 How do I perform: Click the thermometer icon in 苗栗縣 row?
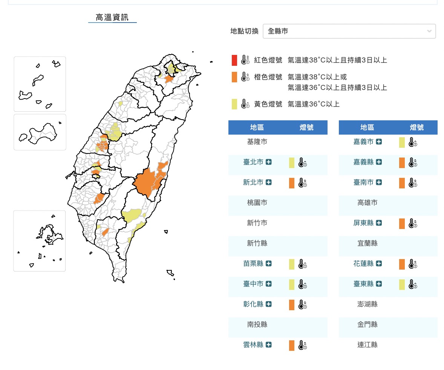pos(302,264)
